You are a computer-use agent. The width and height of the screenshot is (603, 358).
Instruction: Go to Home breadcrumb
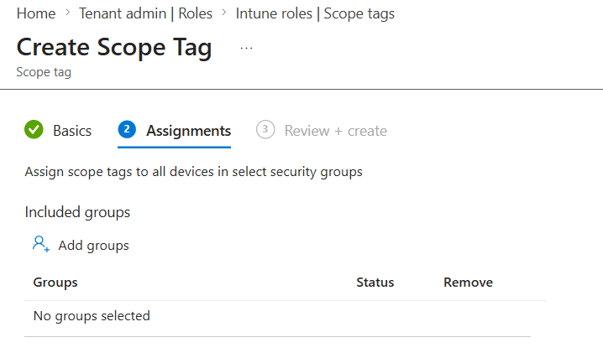click(x=36, y=13)
